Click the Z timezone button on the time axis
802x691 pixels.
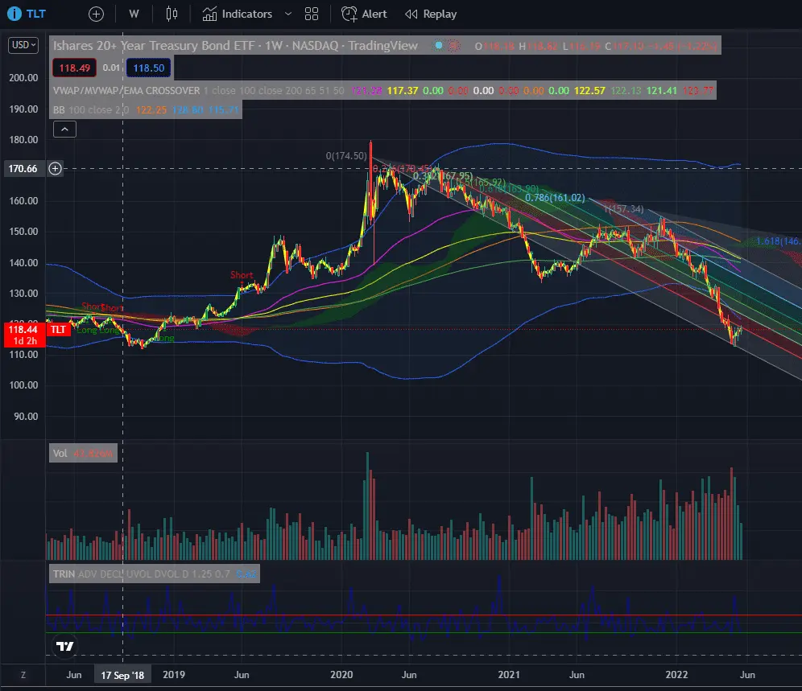(x=23, y=675)
